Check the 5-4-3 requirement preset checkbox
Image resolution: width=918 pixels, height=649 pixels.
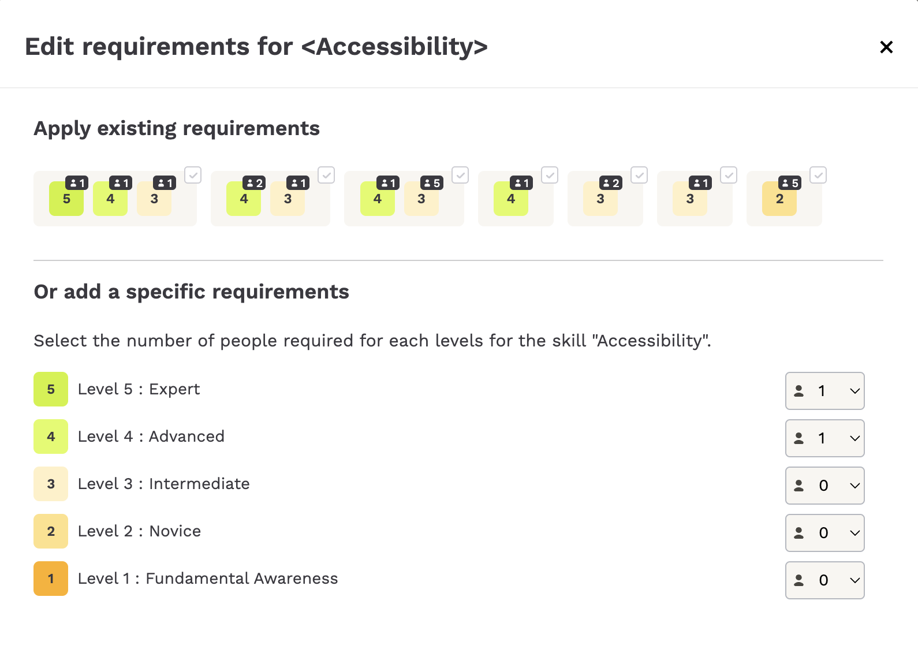pos(193,175)
